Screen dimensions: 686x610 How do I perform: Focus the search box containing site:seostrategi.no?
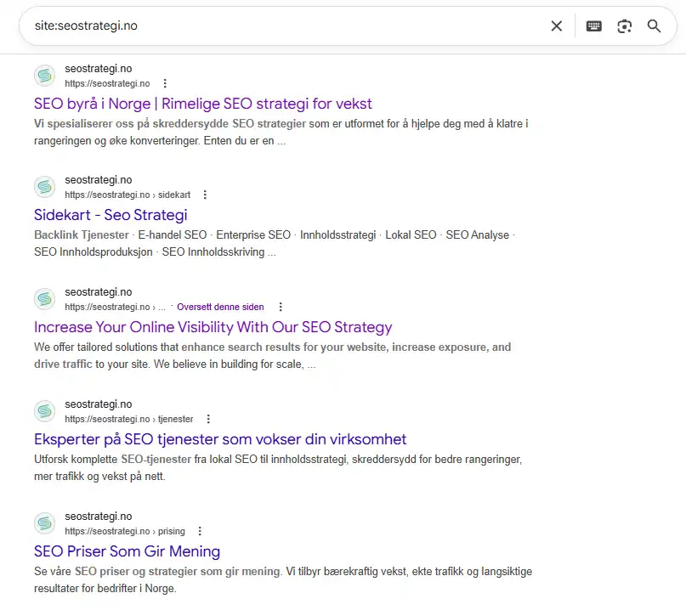[x=281, y=26]
